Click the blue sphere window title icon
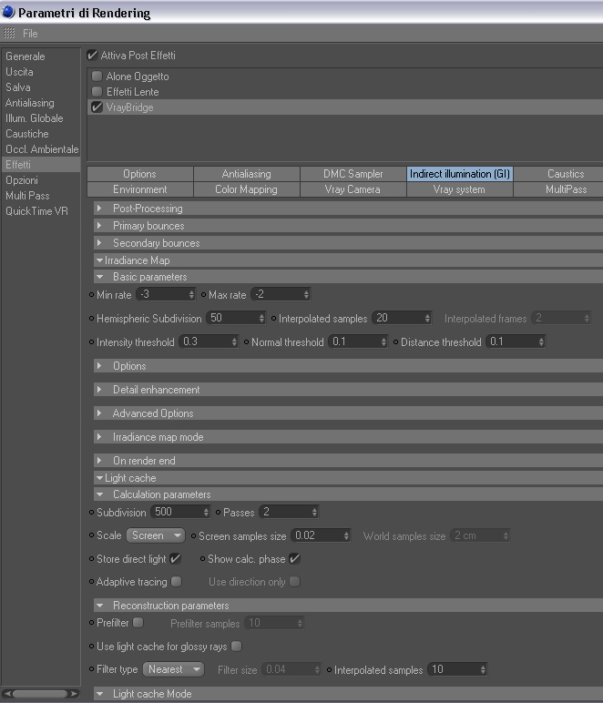603x703 pixels. (x=8, y=12)
